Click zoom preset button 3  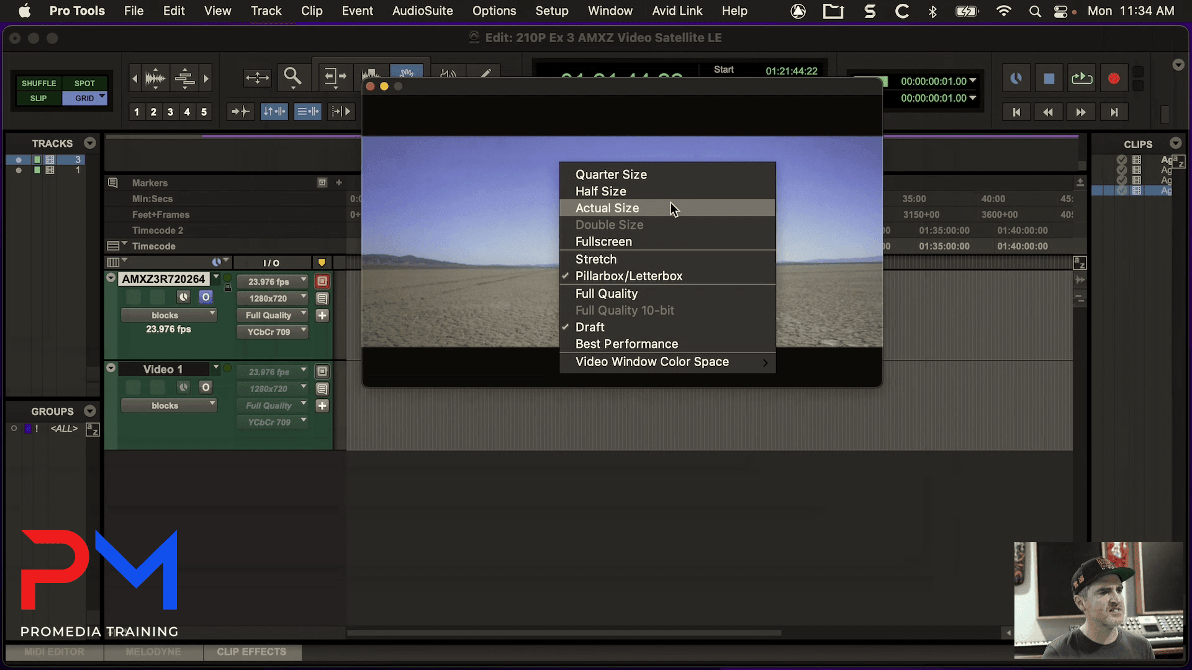(170, 112)
